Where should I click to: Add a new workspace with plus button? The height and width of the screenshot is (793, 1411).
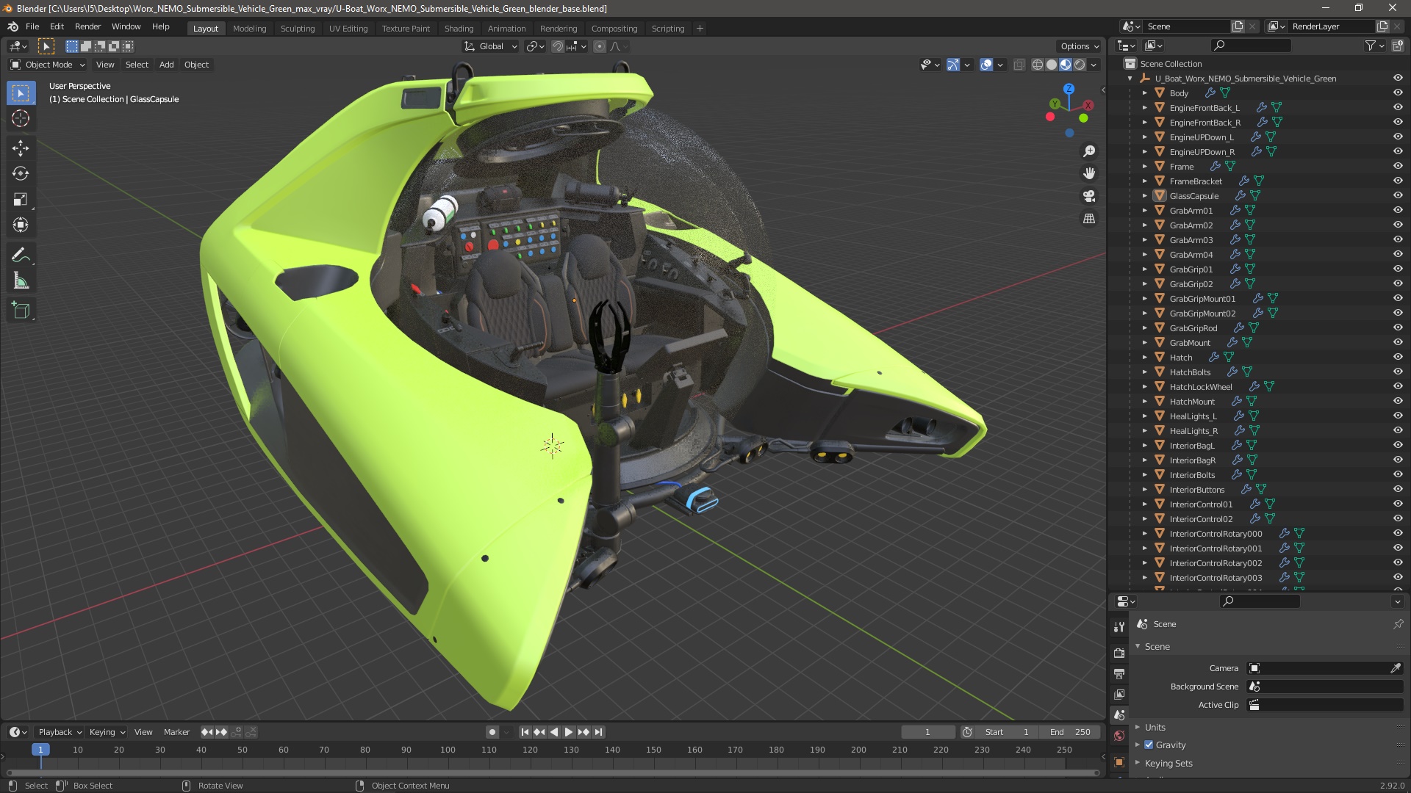tap(700, 29)
